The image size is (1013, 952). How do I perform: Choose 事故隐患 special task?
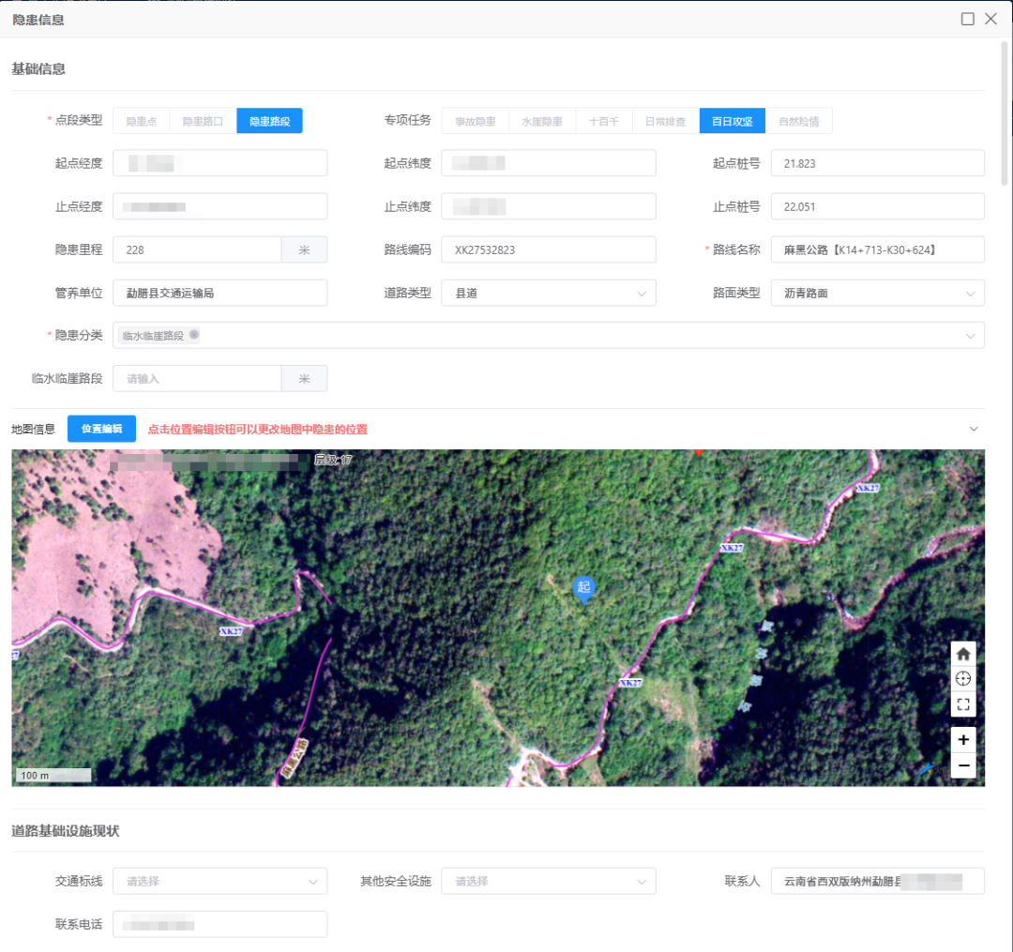pyautogui.click(x=475, y=121)
